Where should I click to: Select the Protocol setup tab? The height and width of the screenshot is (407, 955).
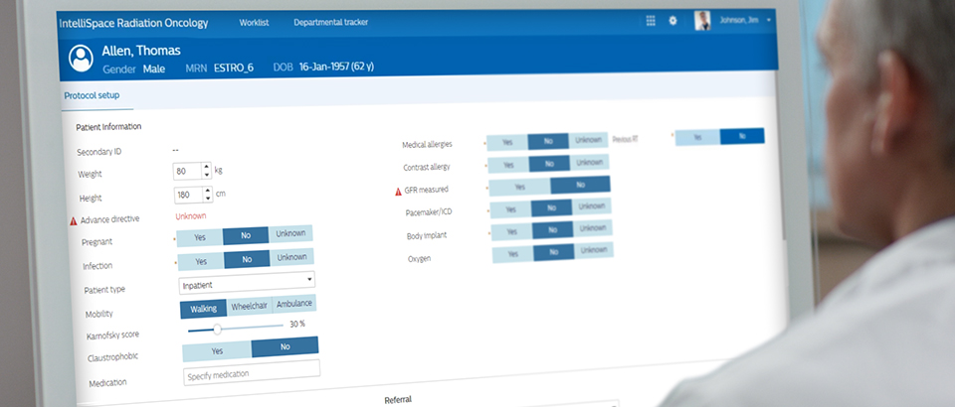tap(92, 96)
